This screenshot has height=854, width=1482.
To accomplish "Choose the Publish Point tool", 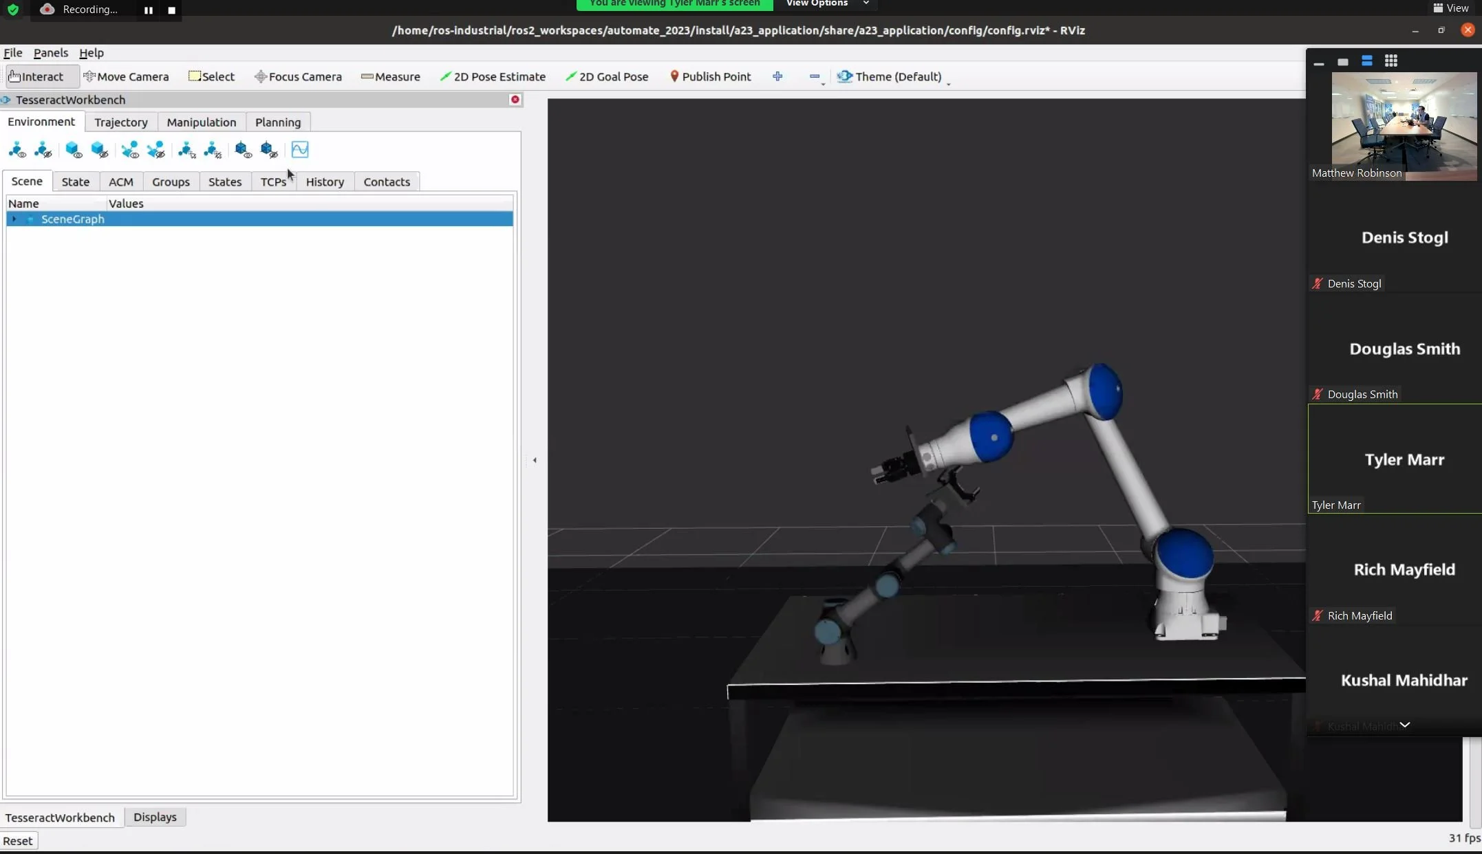I will (710, 76).
